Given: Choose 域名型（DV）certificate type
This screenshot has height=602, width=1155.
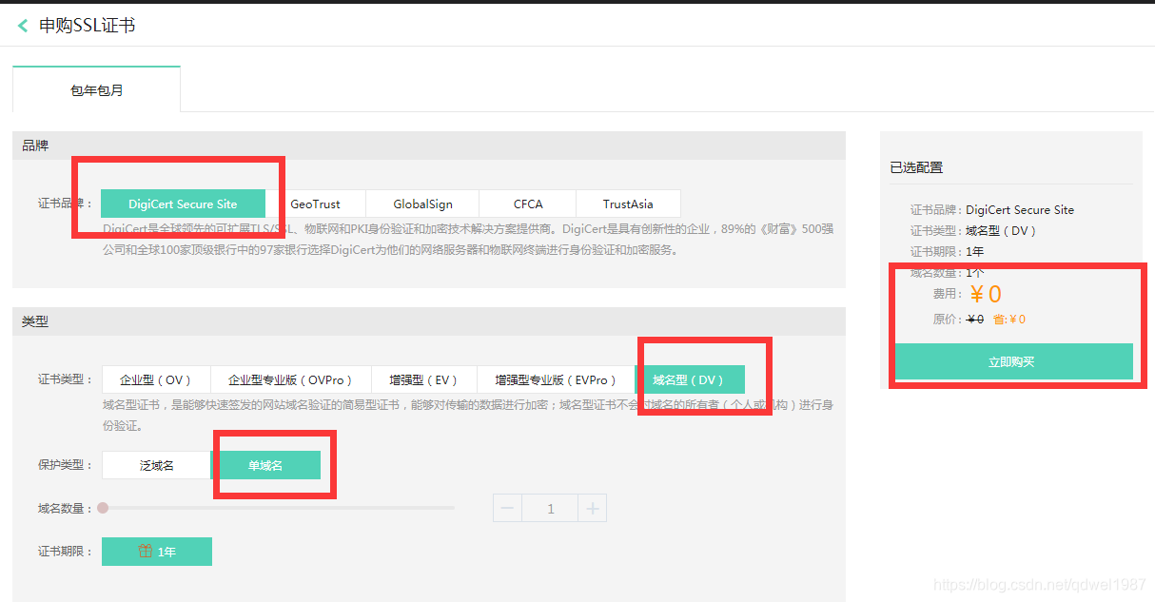Looking at the screenshot, I should coord(690,379).
